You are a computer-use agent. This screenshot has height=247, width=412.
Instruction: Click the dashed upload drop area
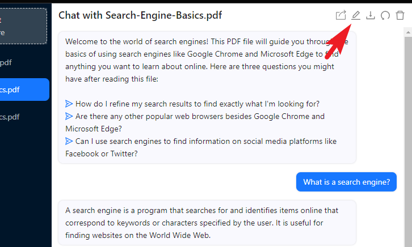pos(23,26)
